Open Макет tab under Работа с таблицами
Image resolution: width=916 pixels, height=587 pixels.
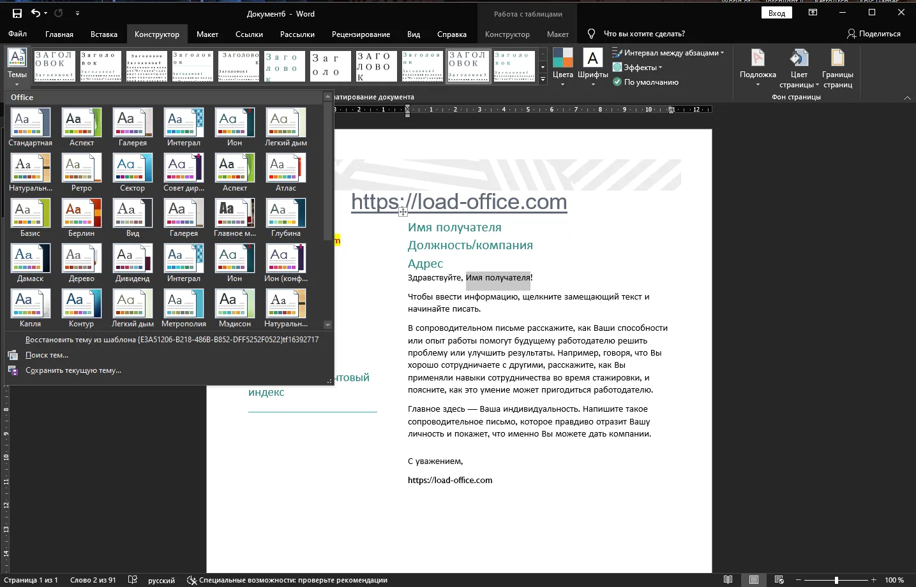tap(557, 34)
